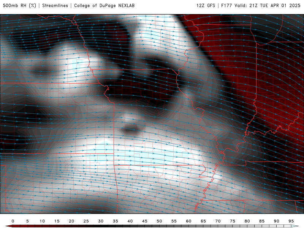Click the "15" value on color scale
This screenshot has height=228, width=304.
tap(57, 221)
